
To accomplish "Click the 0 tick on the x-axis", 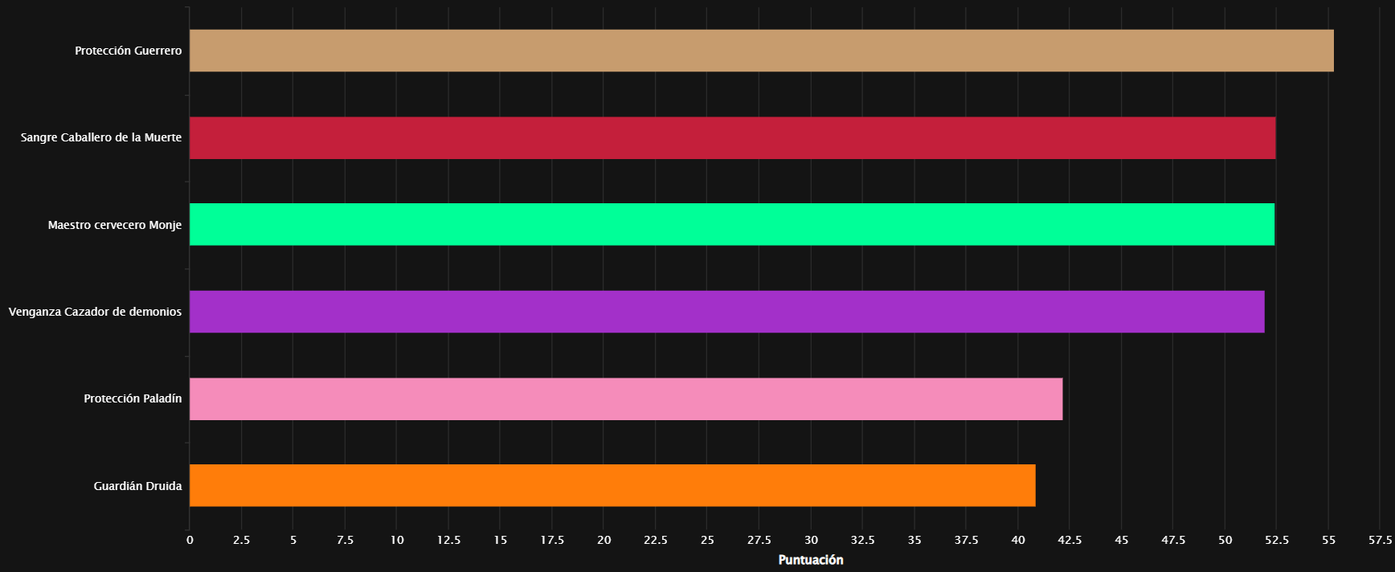I will tap(190, 540).
